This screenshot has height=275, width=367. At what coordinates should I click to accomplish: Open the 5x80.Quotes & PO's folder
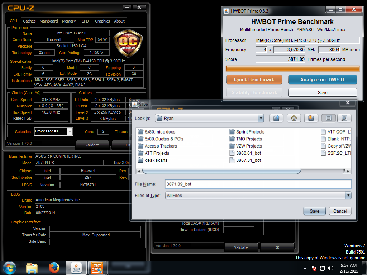click(161, 139)
